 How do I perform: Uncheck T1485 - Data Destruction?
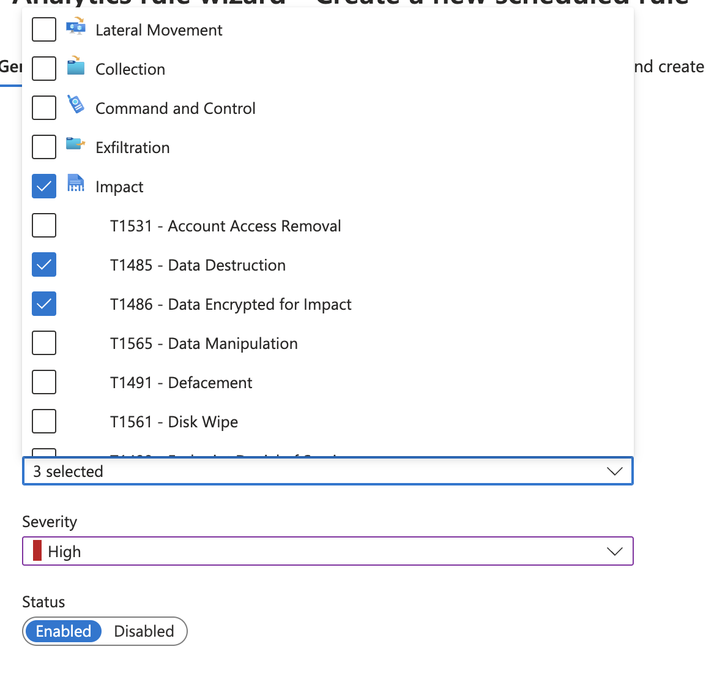(x=43, y=264)
